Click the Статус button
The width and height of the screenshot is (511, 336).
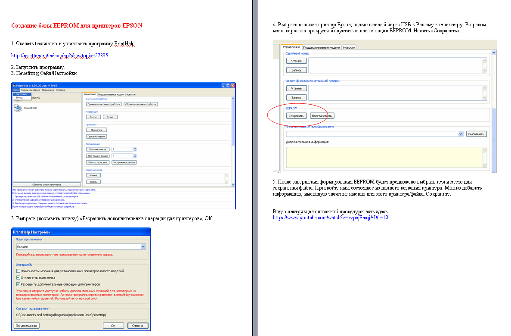pos(93,117)
